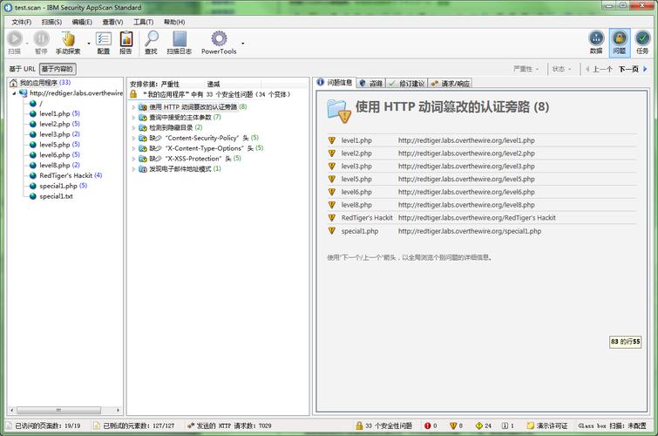Open the File (F) menu
This screenshot has height=436, width=658.
(x=22, y=22)
